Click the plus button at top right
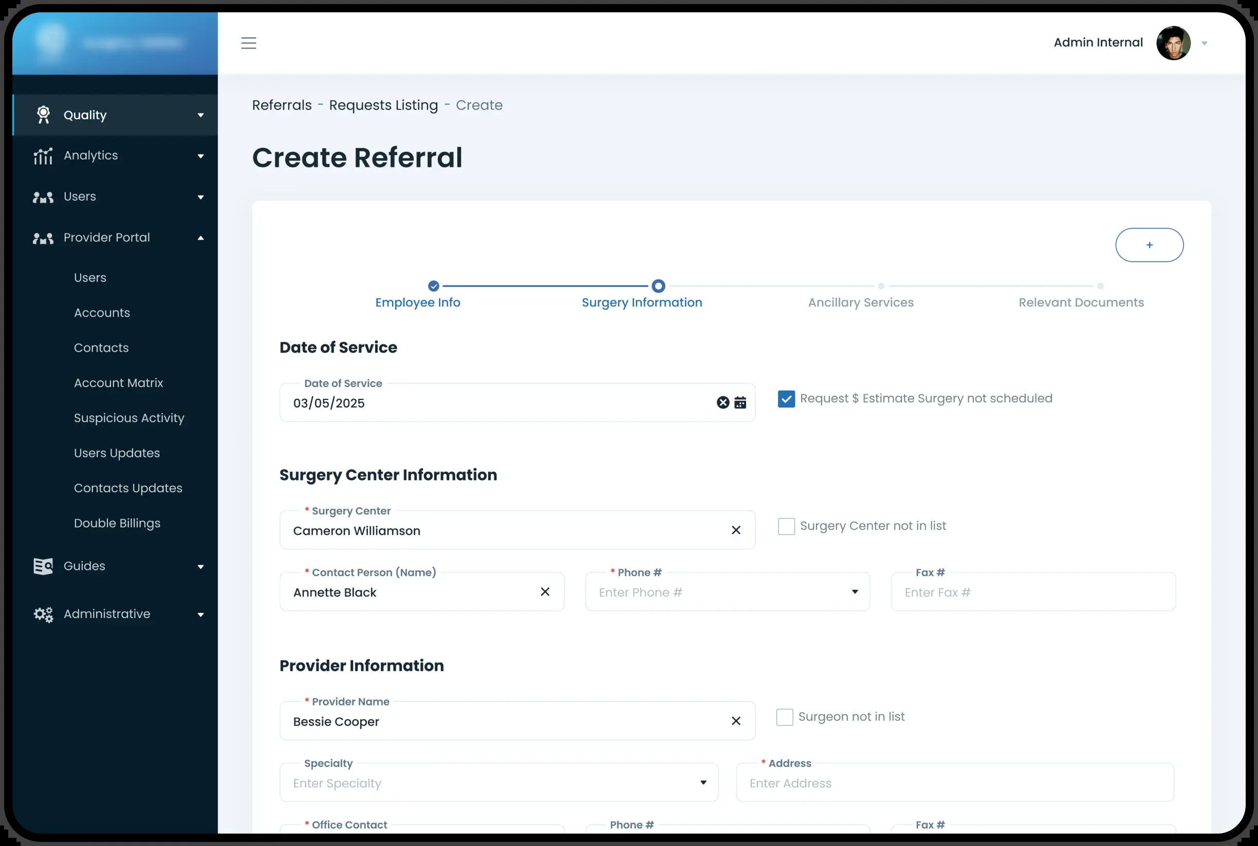The width and height of the screenshot is (1258, 846). pyautogui.click(x=1149, y=245)
